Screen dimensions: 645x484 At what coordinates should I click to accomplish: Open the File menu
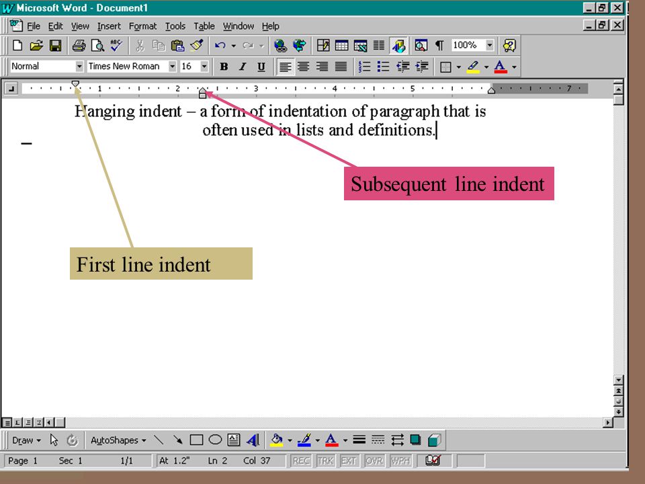(34, 26)
